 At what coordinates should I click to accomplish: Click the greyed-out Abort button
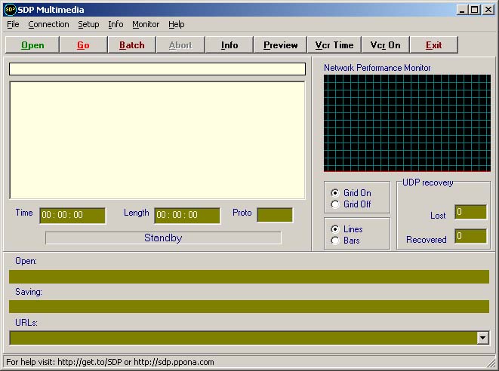[x=180, y=44]
